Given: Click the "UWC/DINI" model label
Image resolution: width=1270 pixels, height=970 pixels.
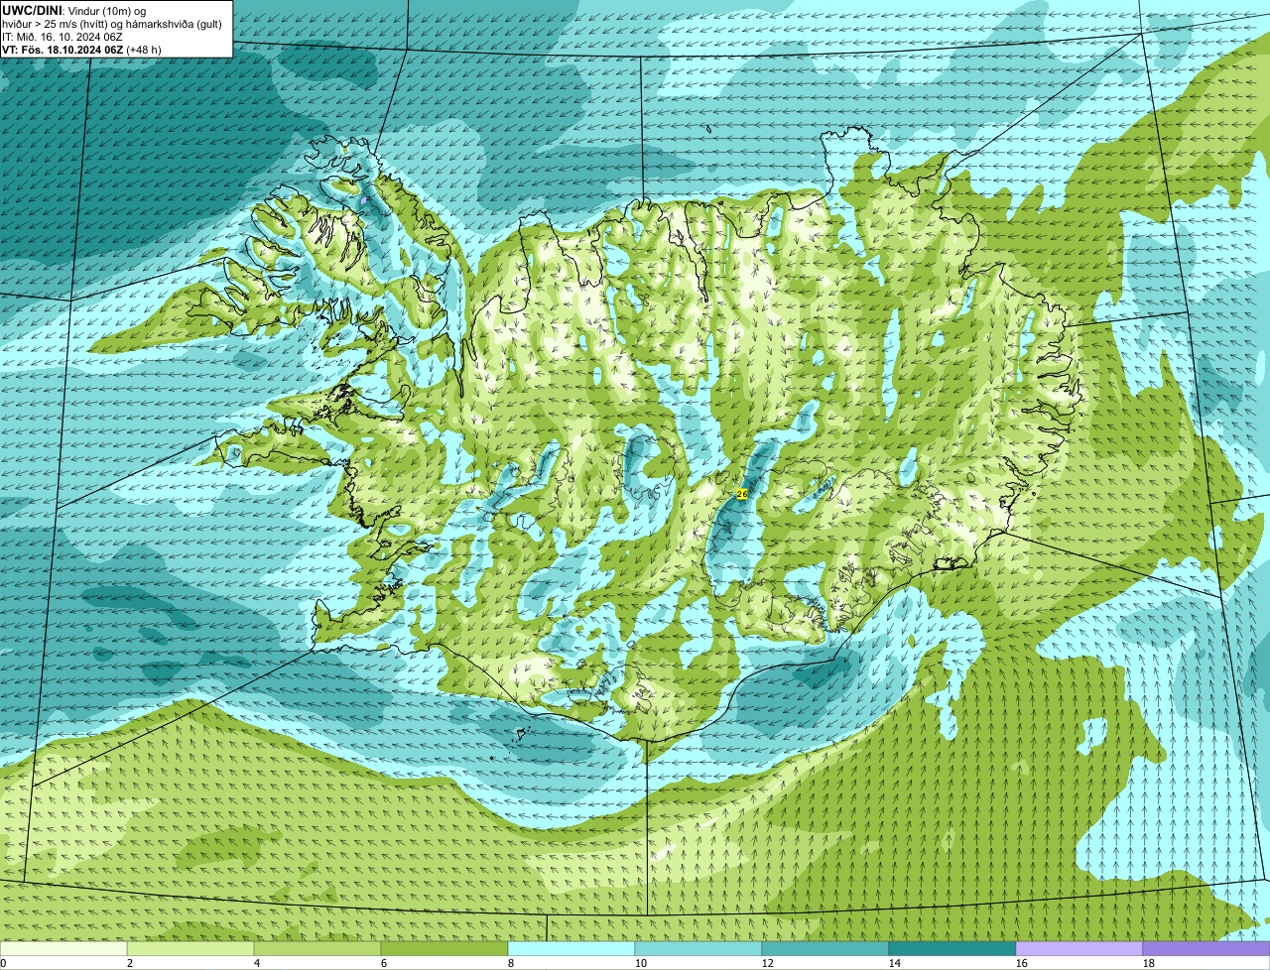Looking at the screenshot, I should [32, 10].
